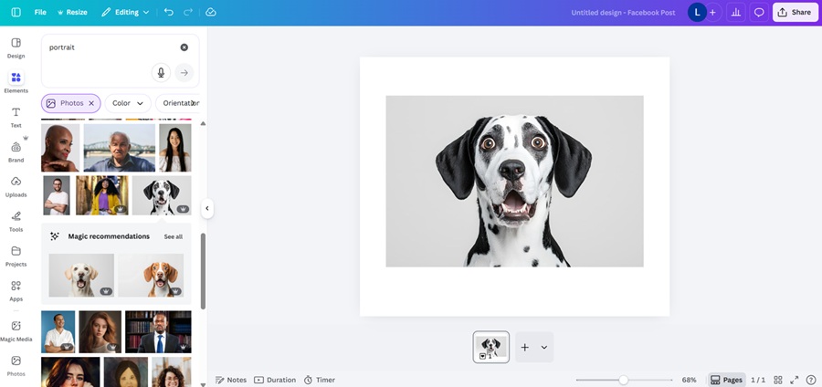The height and width of the screenshot is (387, 822).
Task: Click the Undo arrow
Action: [168, 12]
